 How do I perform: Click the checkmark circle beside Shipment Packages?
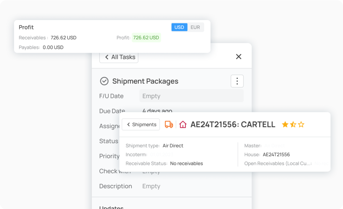[105, 81]
